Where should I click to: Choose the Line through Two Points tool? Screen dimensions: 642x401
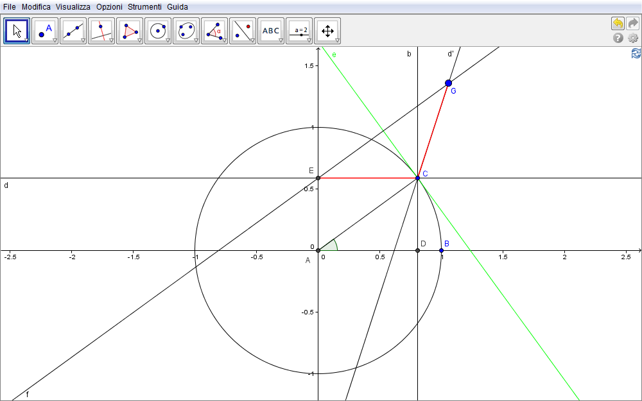tap(73, 30)
